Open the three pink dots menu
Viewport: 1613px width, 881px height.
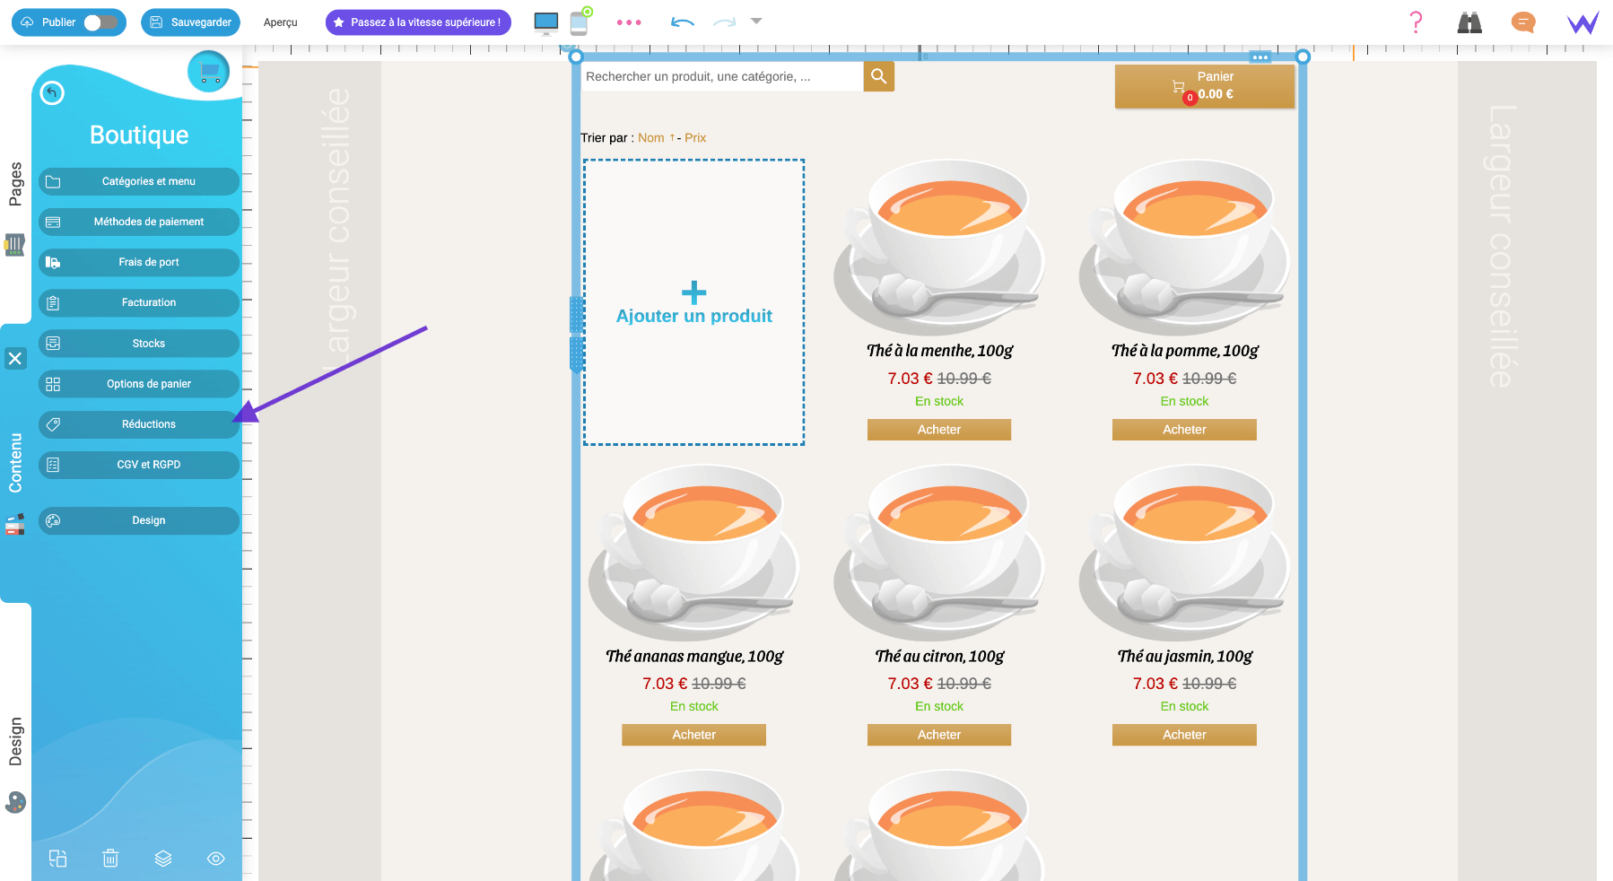point(629,22)
